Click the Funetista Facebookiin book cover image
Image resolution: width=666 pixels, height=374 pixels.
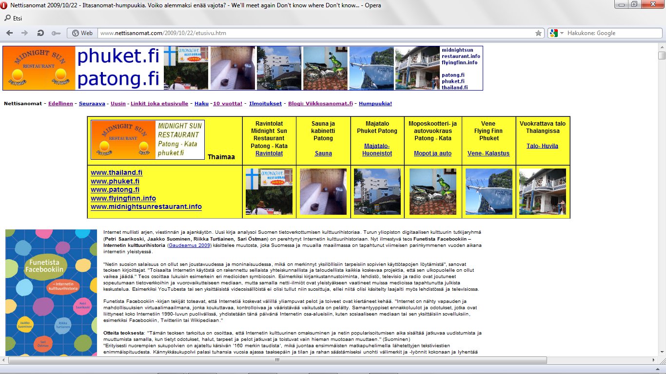pos(51,292)
